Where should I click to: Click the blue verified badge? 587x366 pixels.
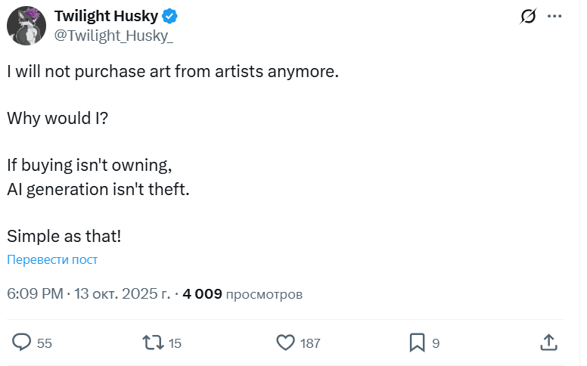click(x=172, y=17)
